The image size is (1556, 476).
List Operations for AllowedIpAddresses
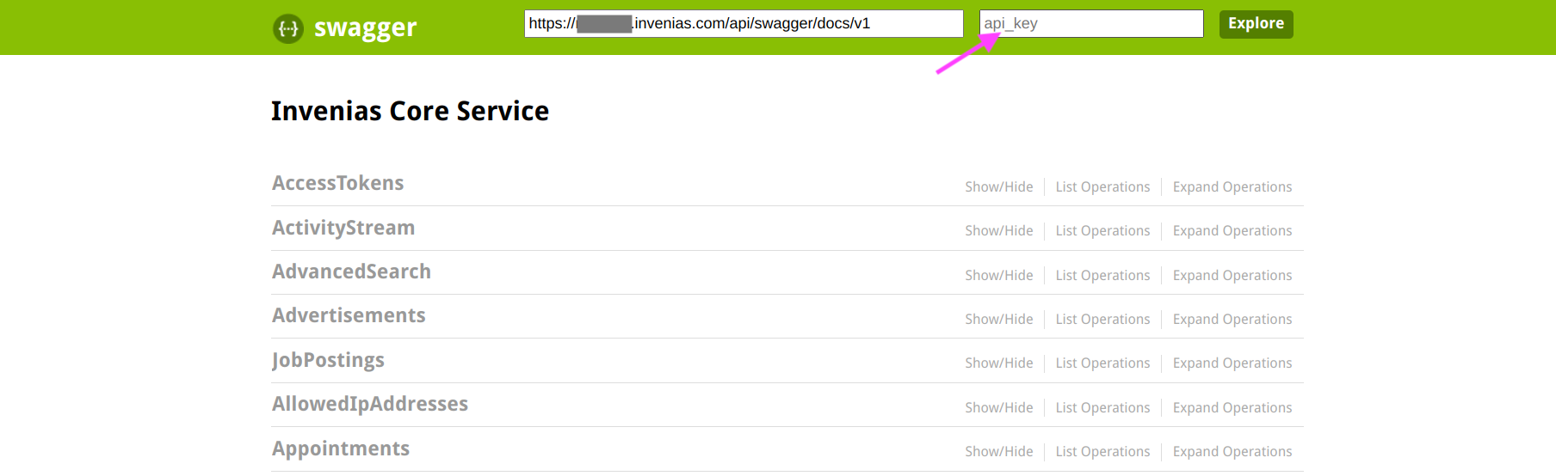(x=1102, y=408)
